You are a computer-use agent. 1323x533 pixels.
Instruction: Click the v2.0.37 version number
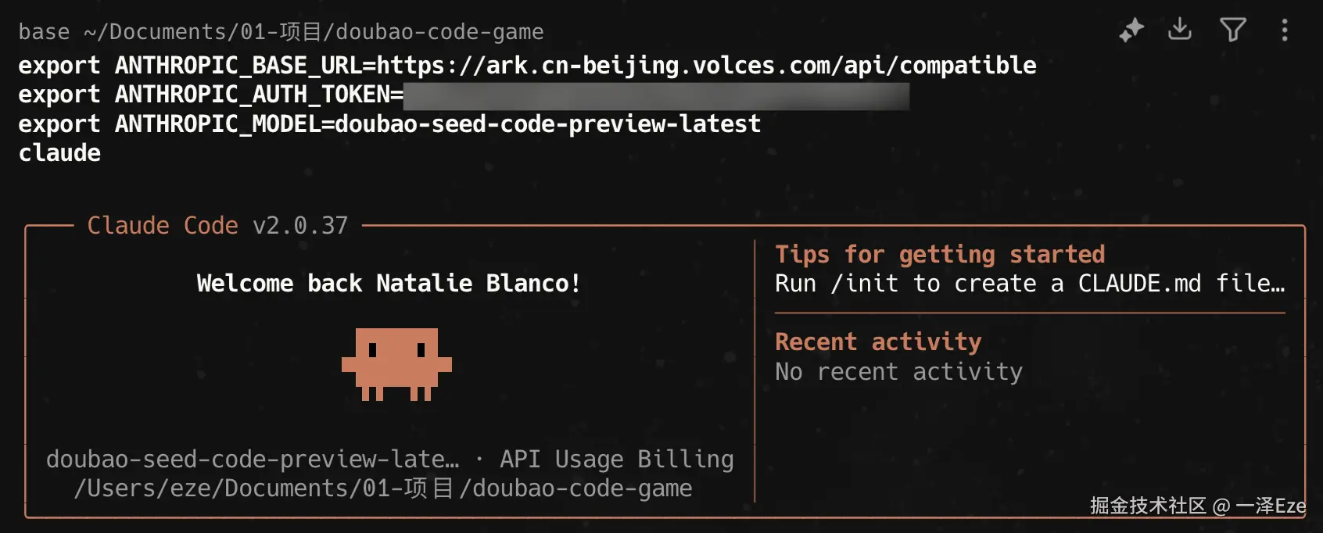300,225
